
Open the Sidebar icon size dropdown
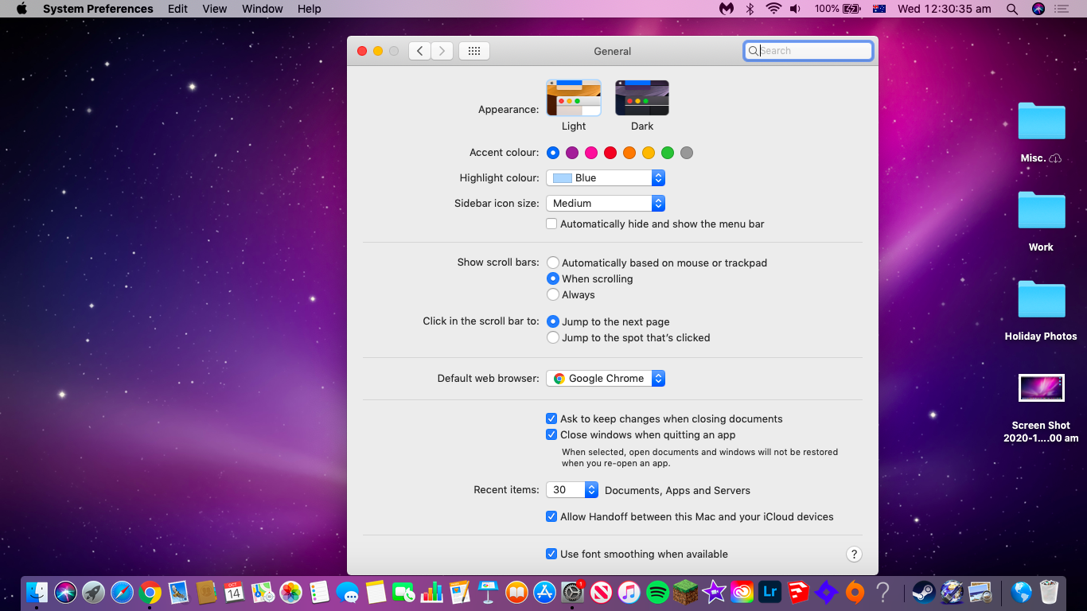click(x=605, y=204)
